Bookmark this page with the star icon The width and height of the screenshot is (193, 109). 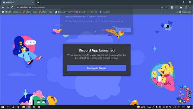pos(166,7)
